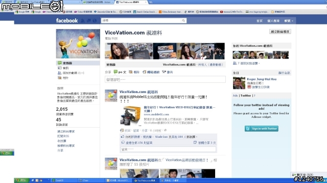
Task: Click the www.mobile01.com link
Action: (x=156, y=114)
